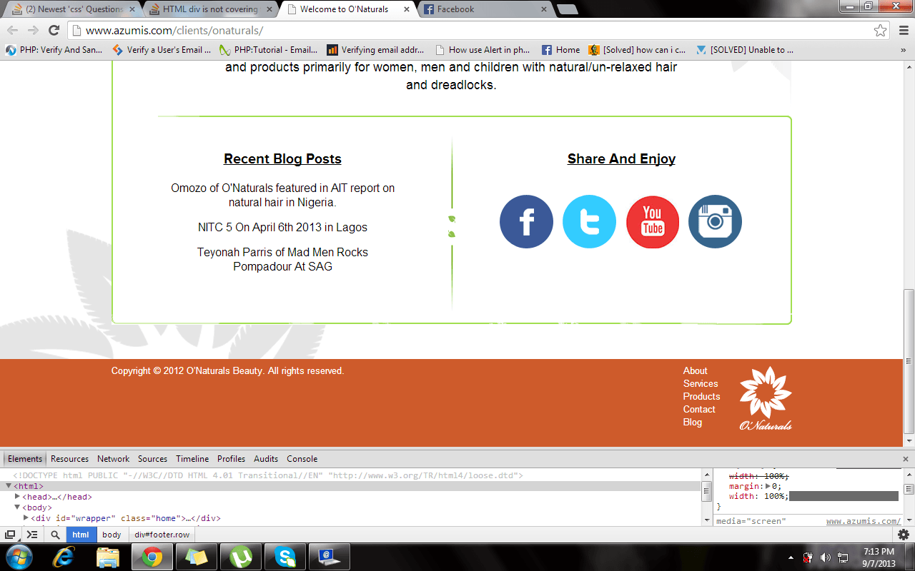Click the DevTools search magnifier icon
Screen dimensions: 915x571
pos(55,535)
